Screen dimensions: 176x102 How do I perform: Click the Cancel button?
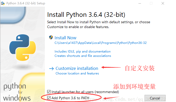pyautogui.click(x=155, y=98)
